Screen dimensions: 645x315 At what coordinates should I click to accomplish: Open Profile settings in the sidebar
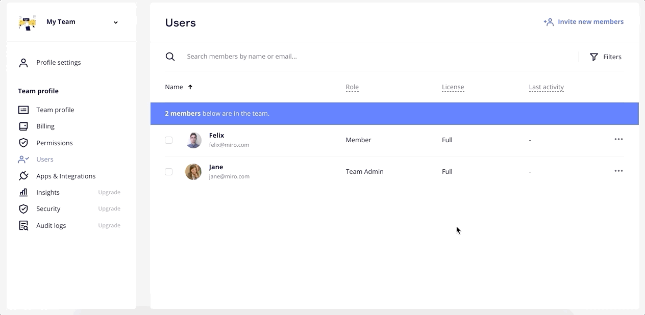(58, 63)
